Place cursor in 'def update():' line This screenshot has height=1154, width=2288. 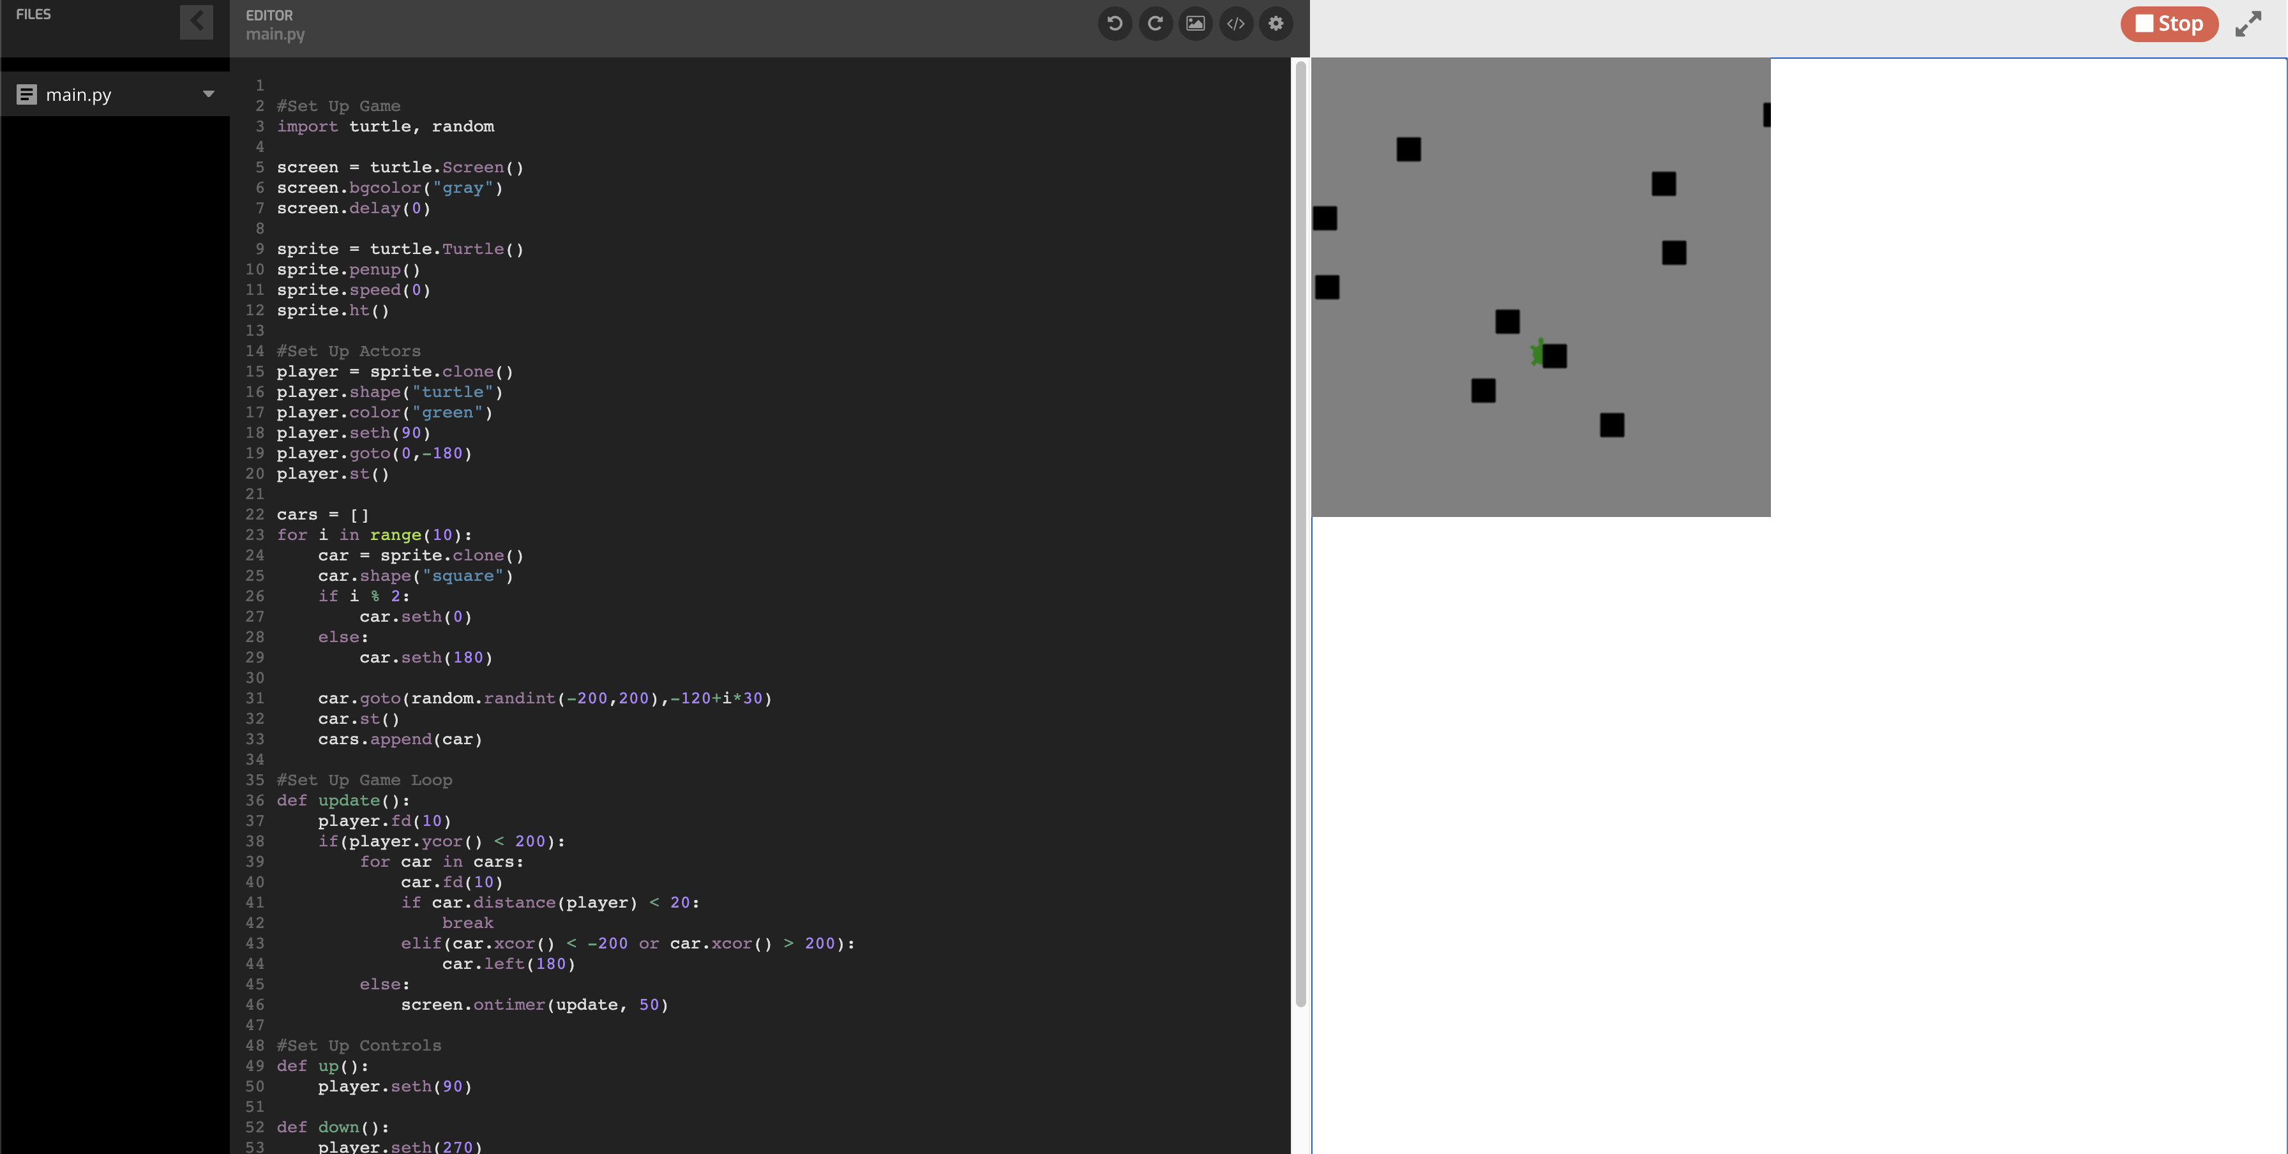343,800
